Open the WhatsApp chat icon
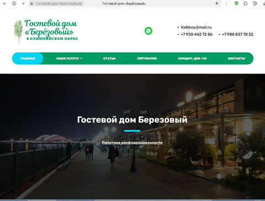 [x=149, y=31]
